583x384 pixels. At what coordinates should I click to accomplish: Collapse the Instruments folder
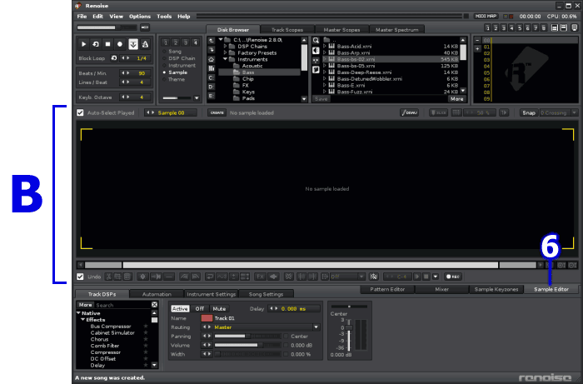(x=226, y=59)
